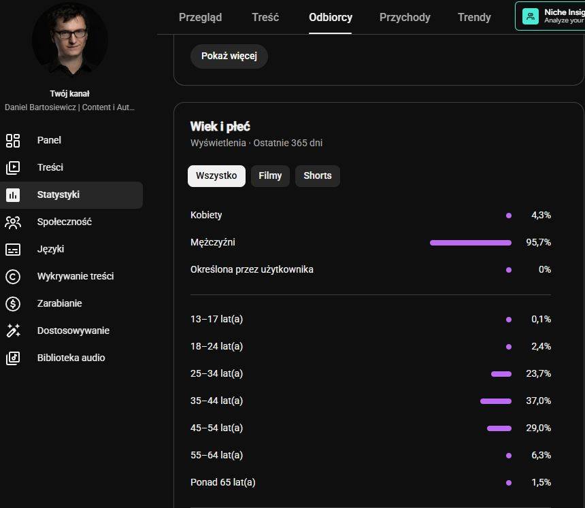The image size is (585, 508).
Task: Select the Wszystko filter chip
Action: coord(216,175)
